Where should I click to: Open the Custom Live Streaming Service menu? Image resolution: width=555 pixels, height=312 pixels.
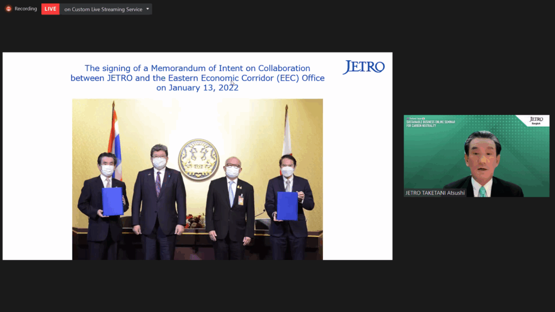coord(103,9)
